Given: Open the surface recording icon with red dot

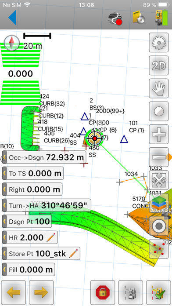Looking at the screenshot, I should [x=115, y=18].
